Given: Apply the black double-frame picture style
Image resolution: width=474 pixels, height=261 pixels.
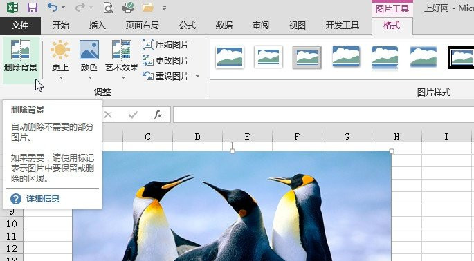Looking at the screenshot, I should pos(461,57).
